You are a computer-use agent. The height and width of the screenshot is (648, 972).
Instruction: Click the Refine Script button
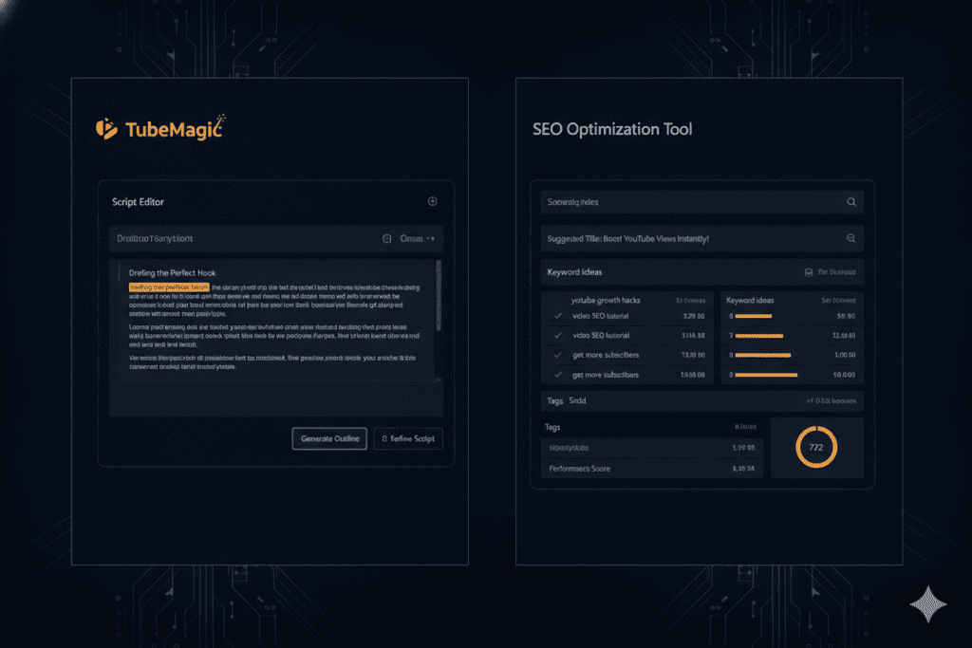(x=408, y=438)
